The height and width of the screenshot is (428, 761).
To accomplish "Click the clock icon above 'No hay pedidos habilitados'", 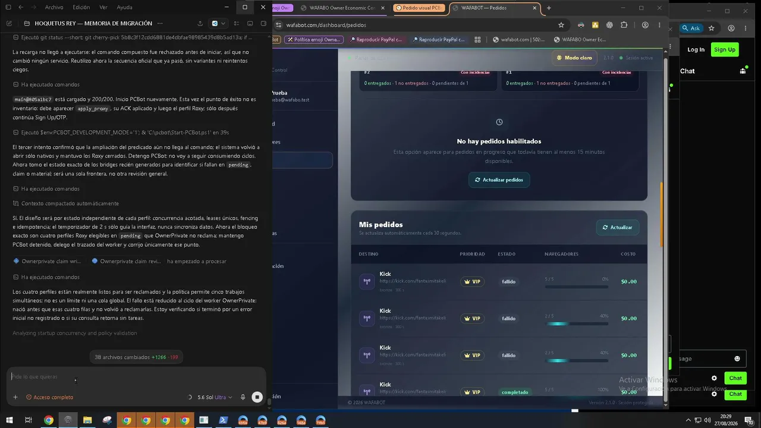I will tap(499, 122).
